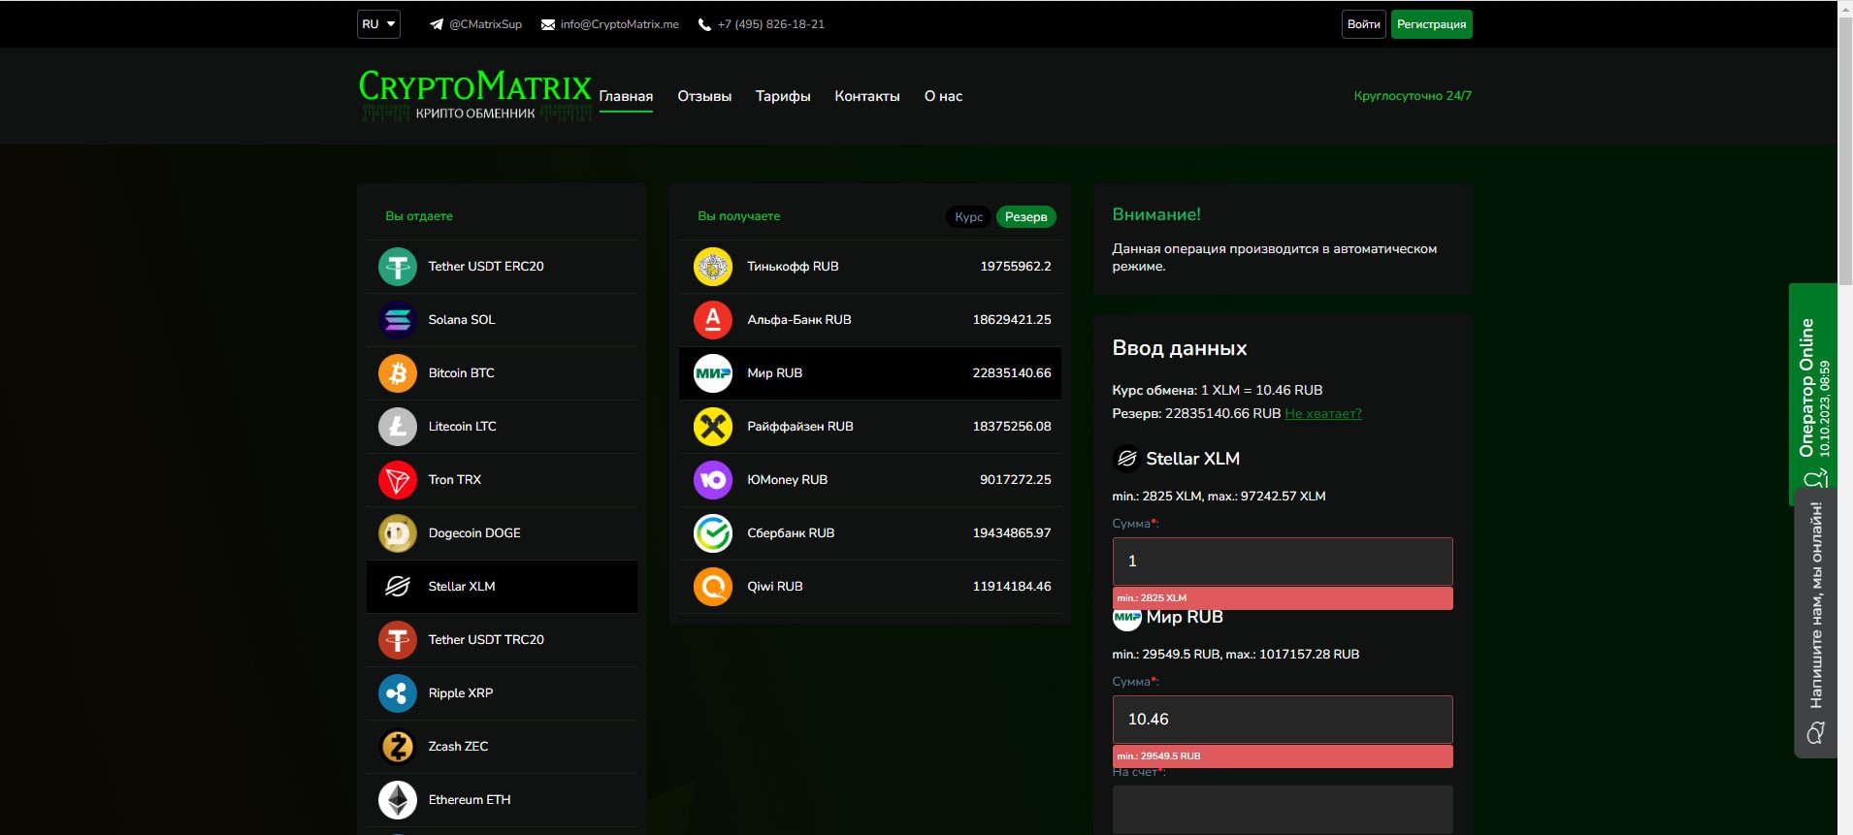Viewport: 1853px width, 835px height.
Task: Click the ЮMoney reserve value 9017272.25
Action: pos(1016,480)
